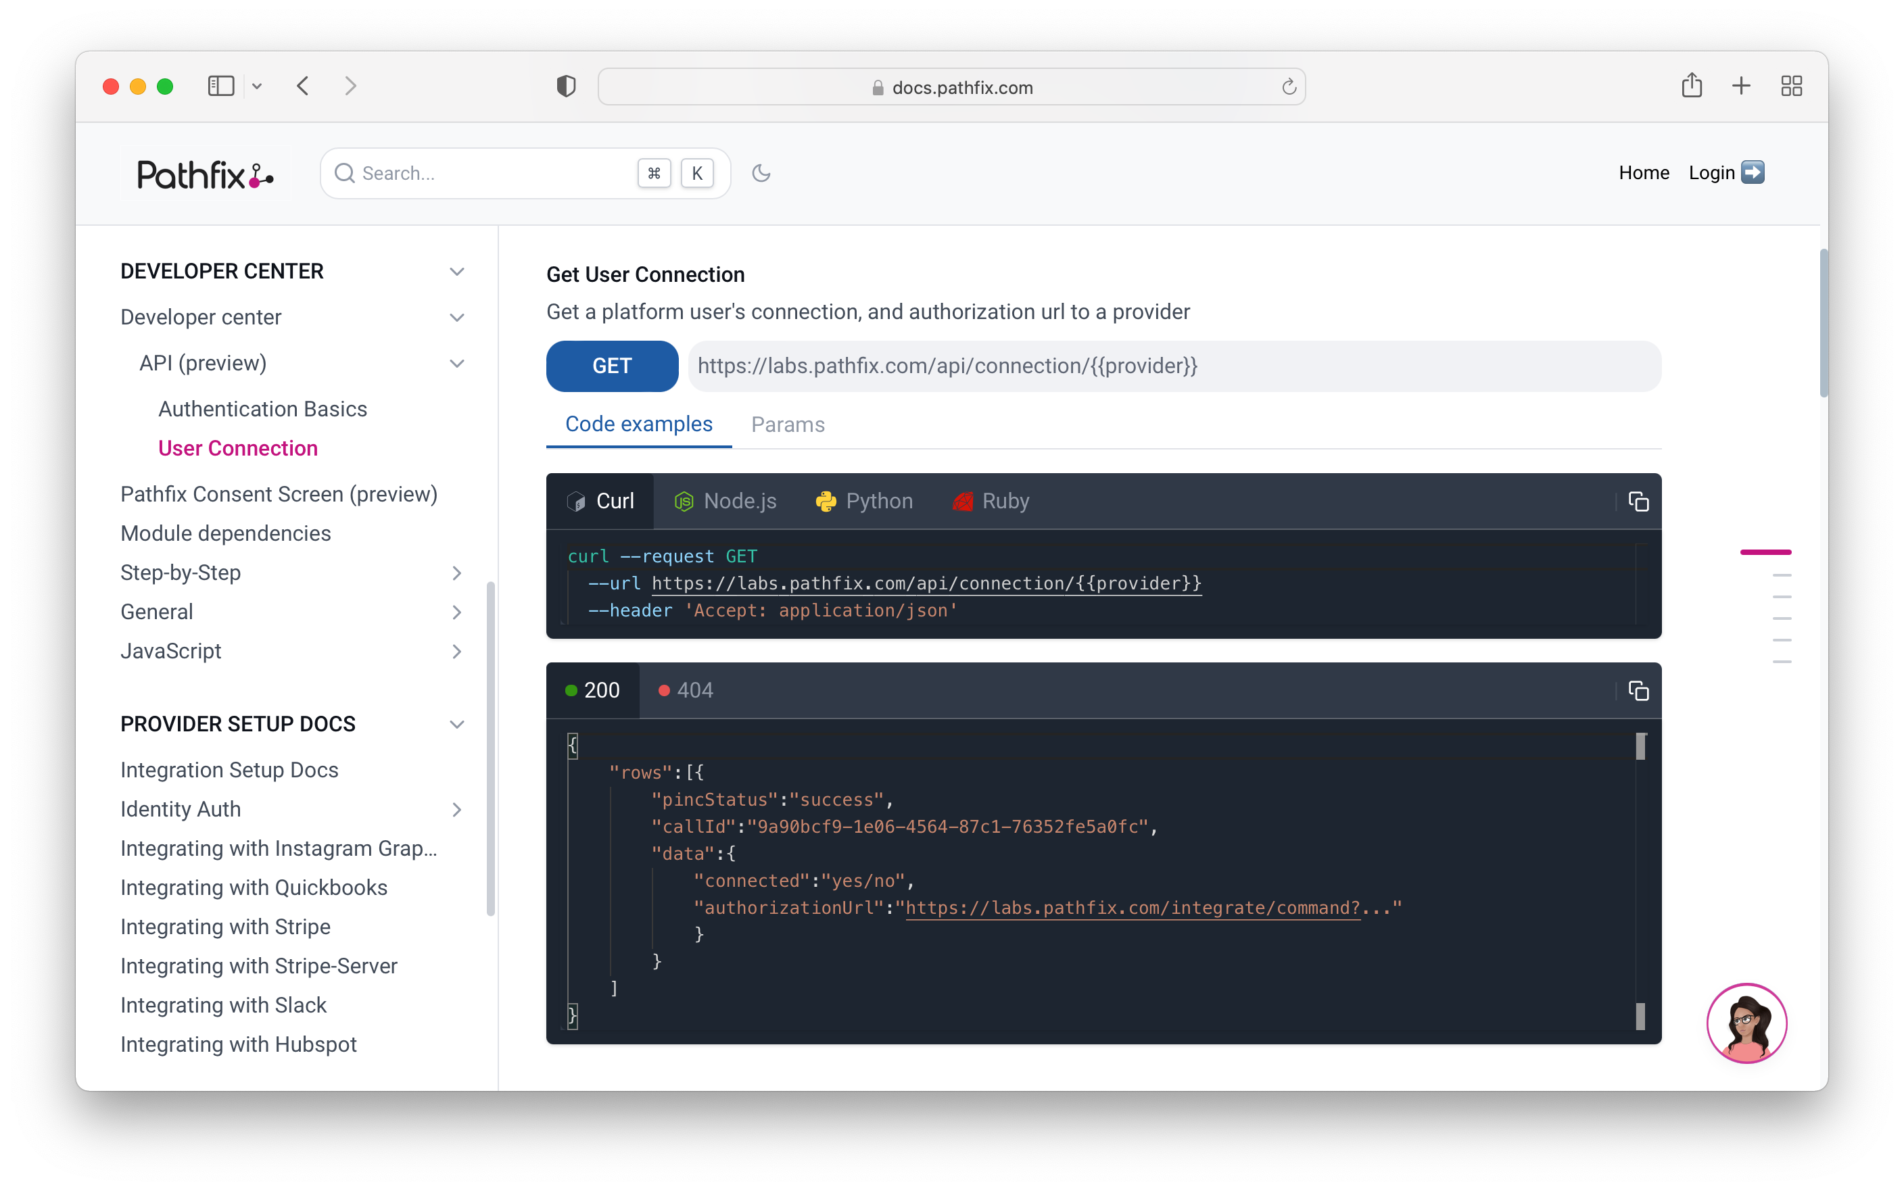Click the Accept header string in curl
The width and height of the screenshot is (1904, 1191).
coord(820,611)
